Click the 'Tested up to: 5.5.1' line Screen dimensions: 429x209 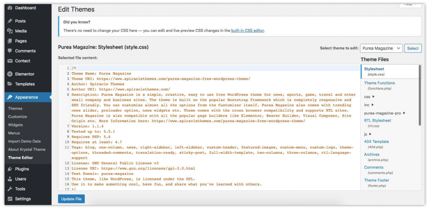pos(93,132)
